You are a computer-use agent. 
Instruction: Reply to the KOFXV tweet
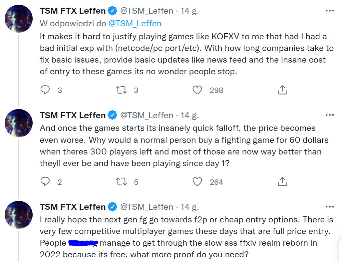(45, 90)
